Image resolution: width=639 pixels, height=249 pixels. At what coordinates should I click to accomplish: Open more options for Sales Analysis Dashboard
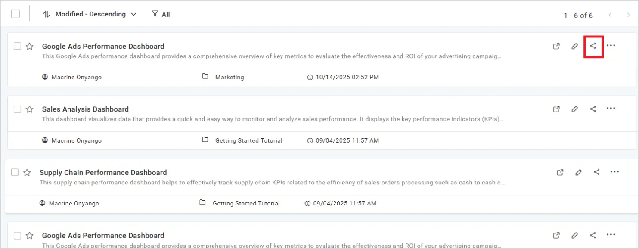click(611, 109)
